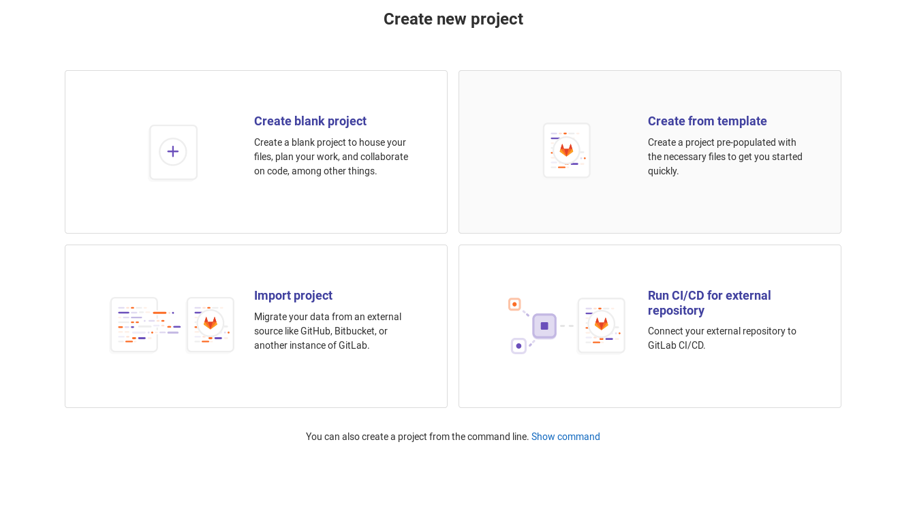
Task: Select Import project
Action: coord(293,296)
